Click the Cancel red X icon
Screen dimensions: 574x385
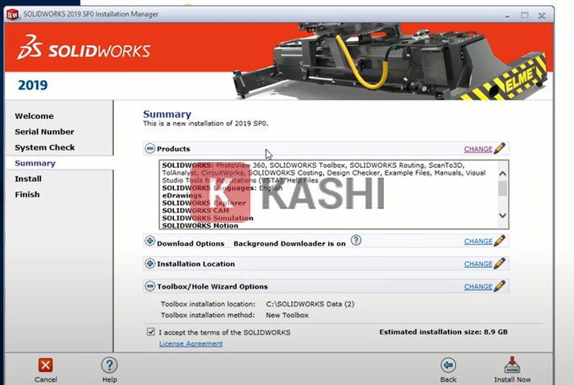(46, 365)
